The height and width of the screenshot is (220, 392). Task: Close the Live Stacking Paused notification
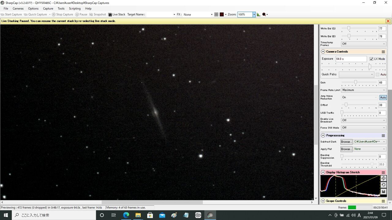click(388, 21)
